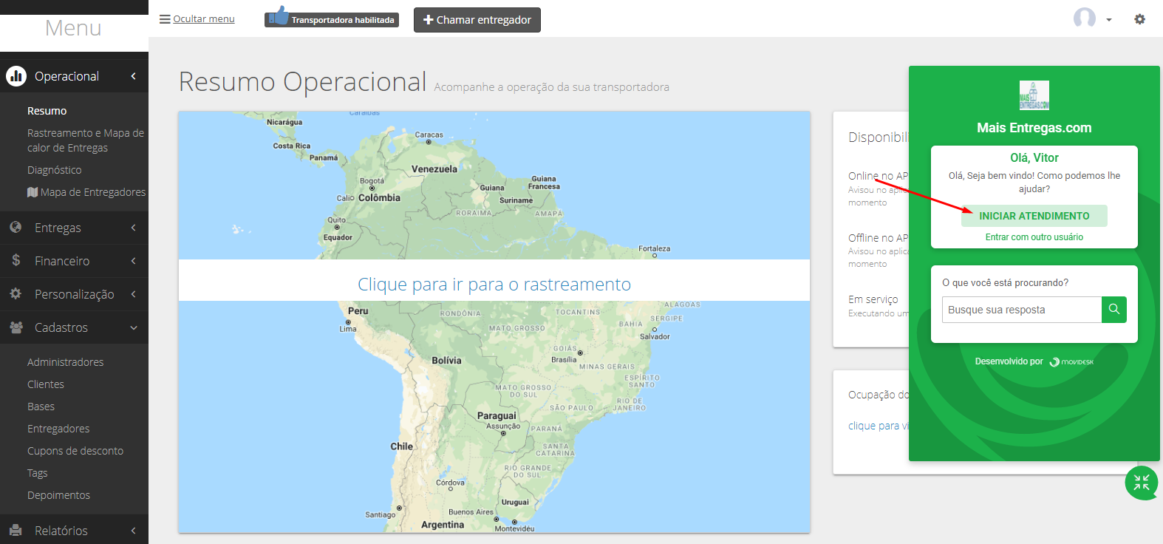Open Entregadores under Cadastros
Screen dimensions: 1163x544
[x=58, y=429]
